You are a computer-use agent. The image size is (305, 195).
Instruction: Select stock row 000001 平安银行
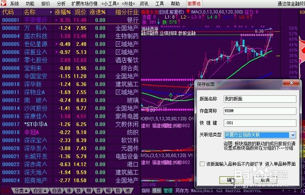point(70,20)
